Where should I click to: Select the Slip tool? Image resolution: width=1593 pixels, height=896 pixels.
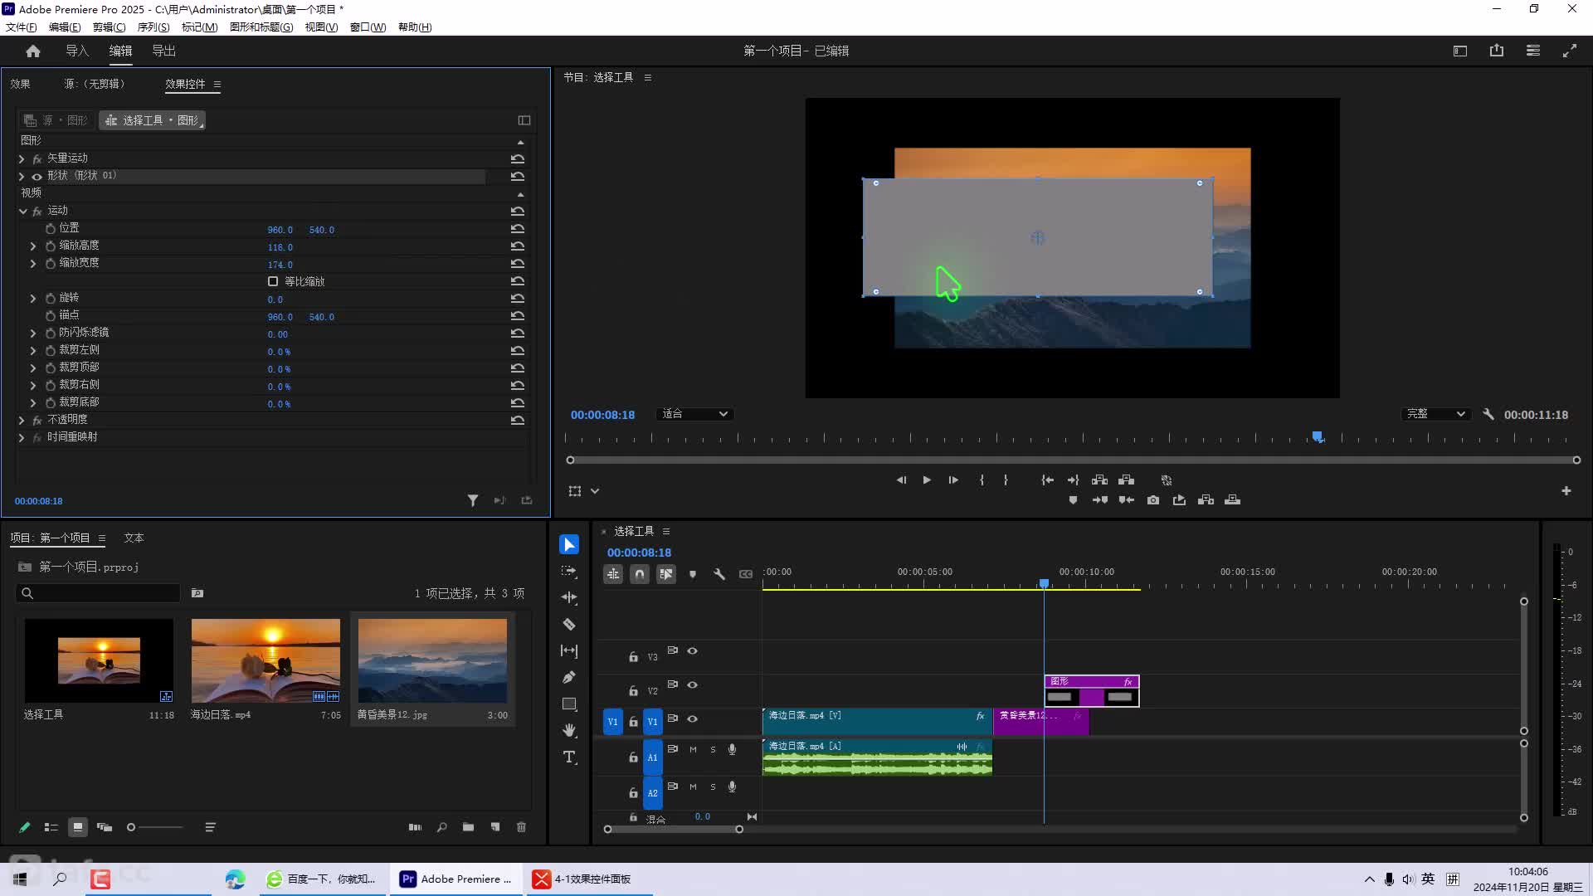pyautogui.click(x=569, y=651)
